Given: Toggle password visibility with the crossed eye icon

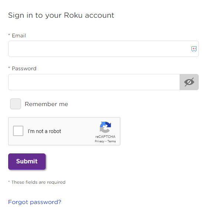Looking at the screenshot, I should 189,82.
